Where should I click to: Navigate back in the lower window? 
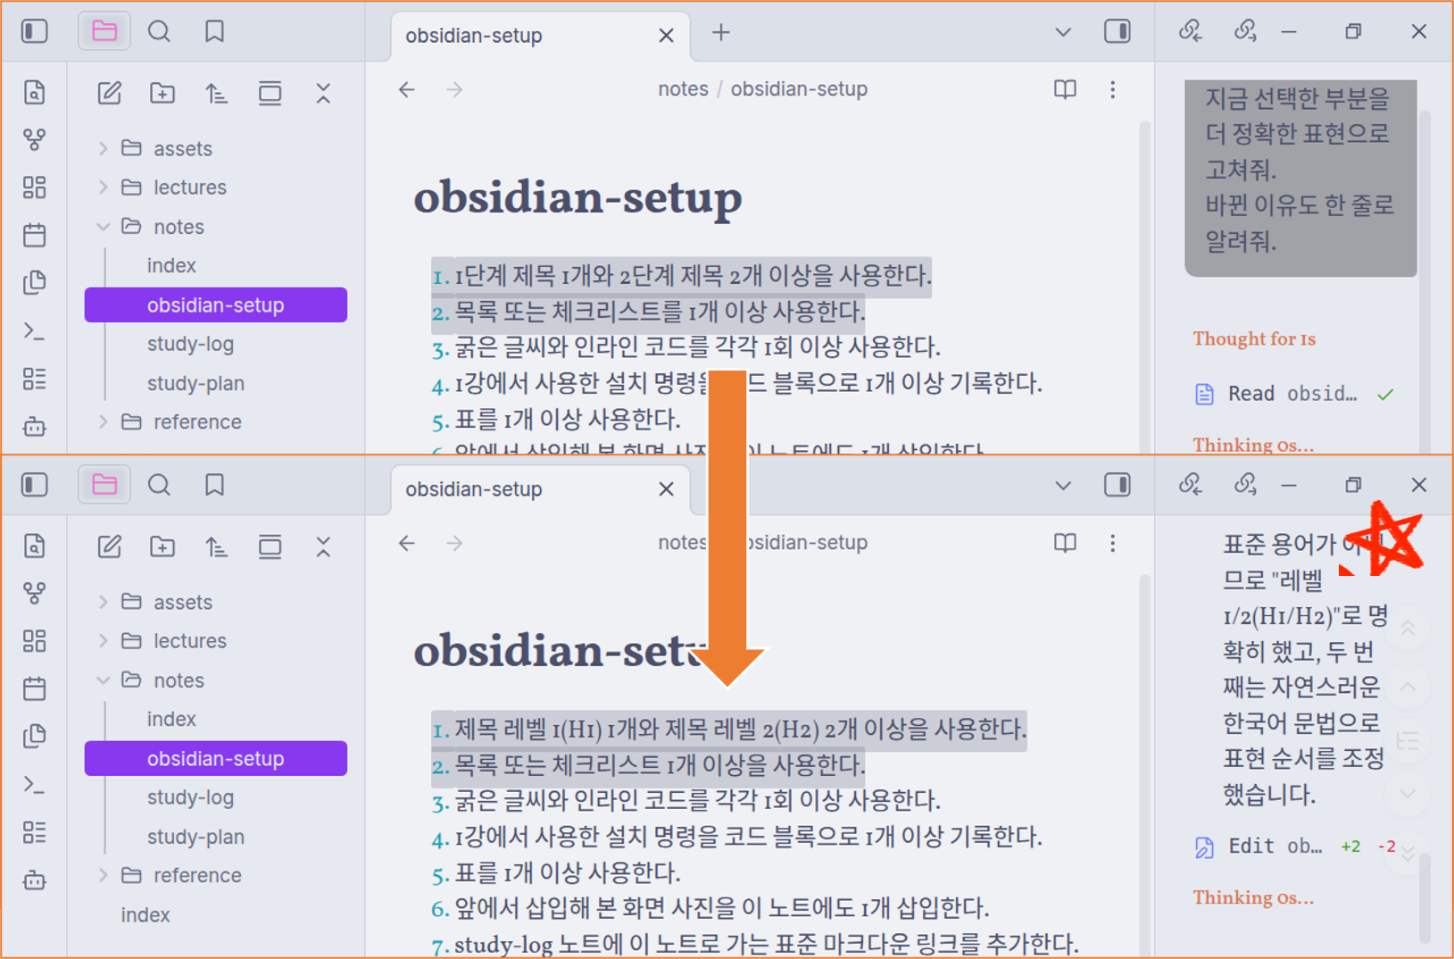click(407, 543)
